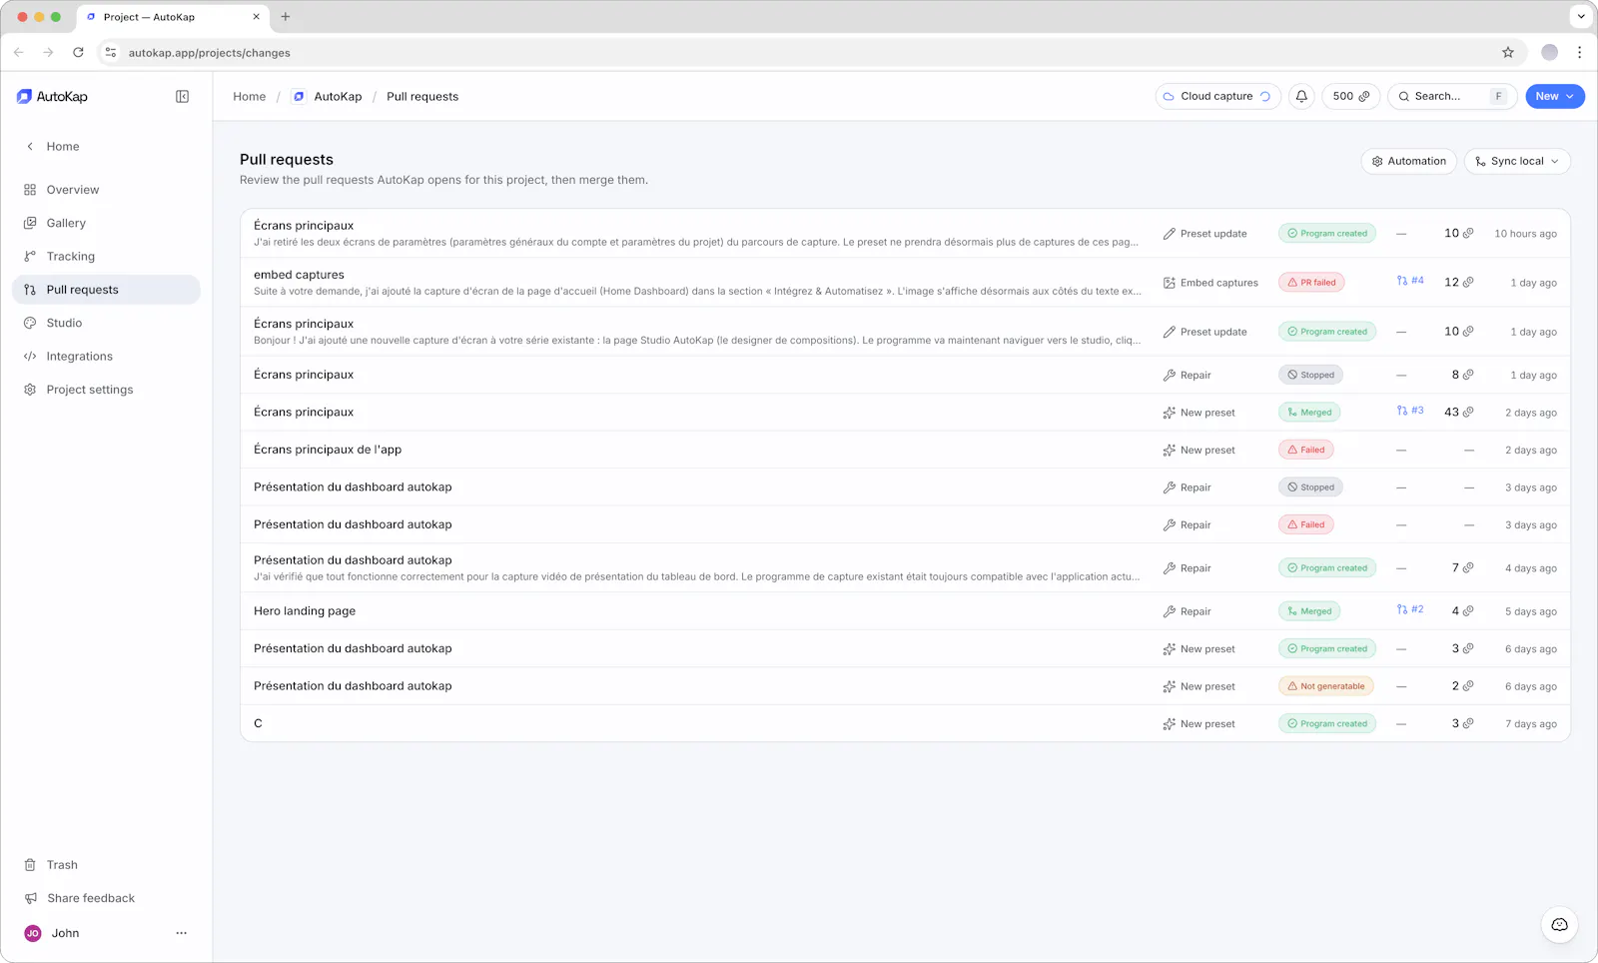Viewport: 1598px width, 963px height.
Task: Open Overview in the sidebar
Action: (106, 190)
